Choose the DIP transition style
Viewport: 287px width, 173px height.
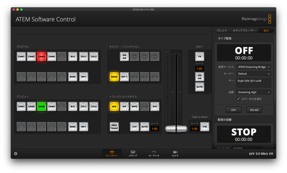point(124,106)
